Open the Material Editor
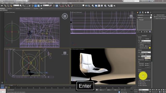 point(105,6)
